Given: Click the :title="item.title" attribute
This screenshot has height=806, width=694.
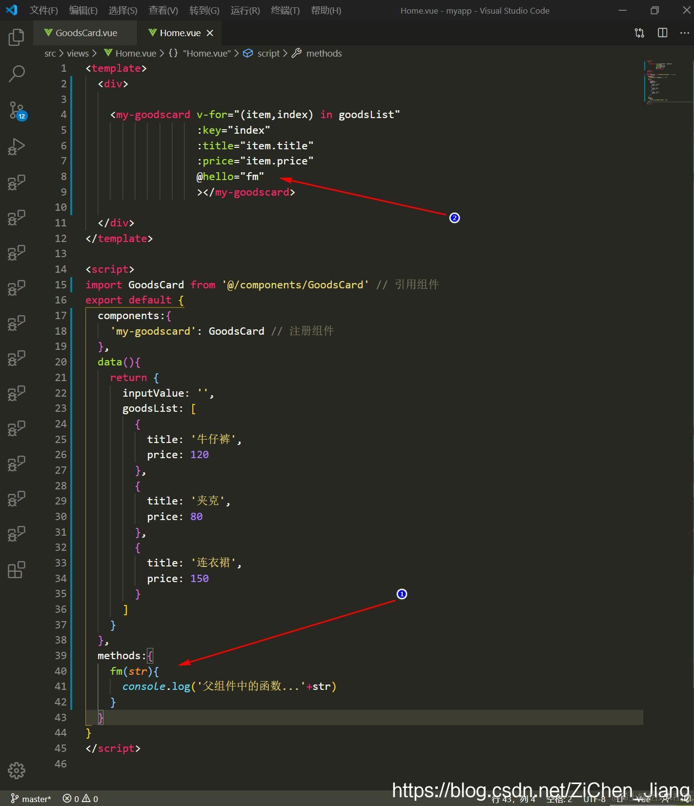Looking at the screenshot, I should click(255, 146).
